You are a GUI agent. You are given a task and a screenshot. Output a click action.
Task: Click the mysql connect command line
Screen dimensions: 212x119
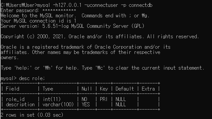coord(76,5)
